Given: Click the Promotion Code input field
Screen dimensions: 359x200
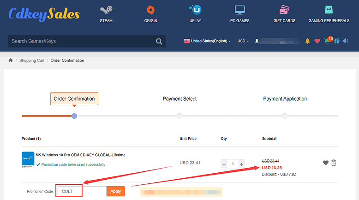Looking at the screenshot, I should 81,191.
